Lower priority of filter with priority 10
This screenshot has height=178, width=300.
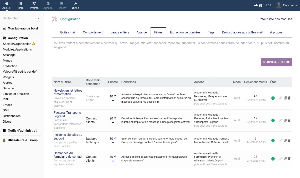(x=113, y=100)
